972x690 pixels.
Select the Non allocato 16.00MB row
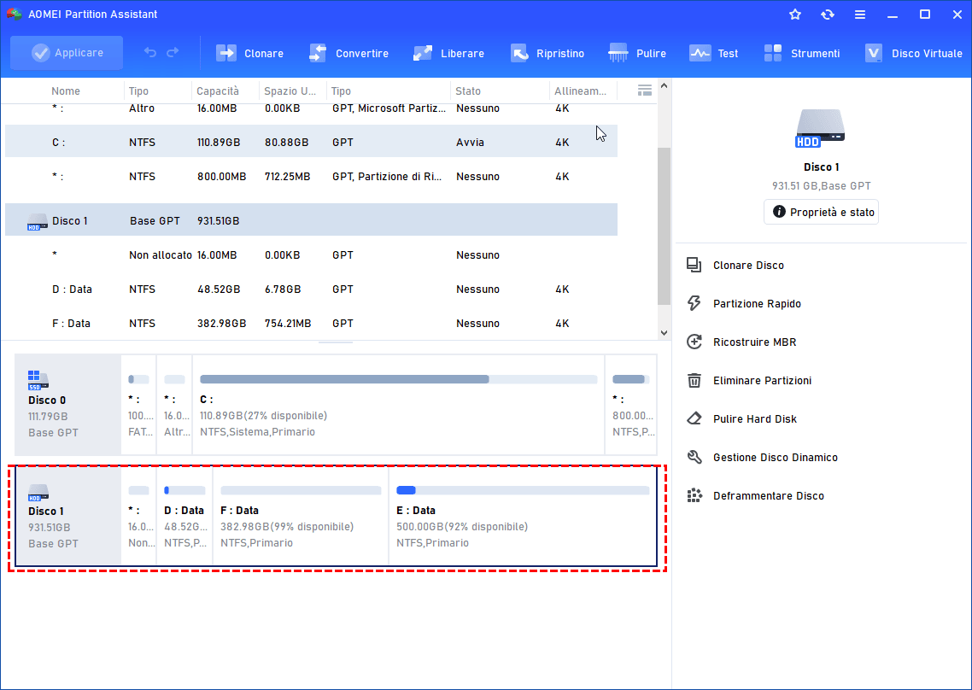pyautogui.click(x=311, y=254)
